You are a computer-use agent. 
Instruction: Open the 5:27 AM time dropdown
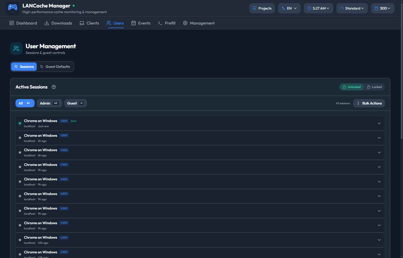coord(318,8)
